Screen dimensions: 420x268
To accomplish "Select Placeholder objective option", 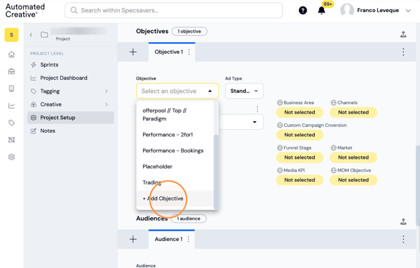I will click(175, 166).
